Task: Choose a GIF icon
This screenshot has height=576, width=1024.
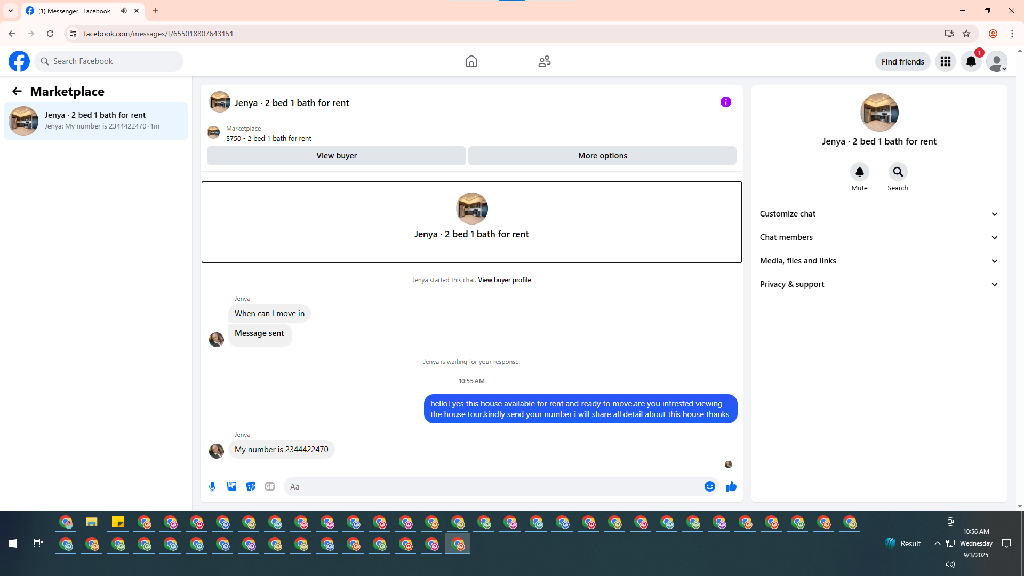Action: coord(270,486)
